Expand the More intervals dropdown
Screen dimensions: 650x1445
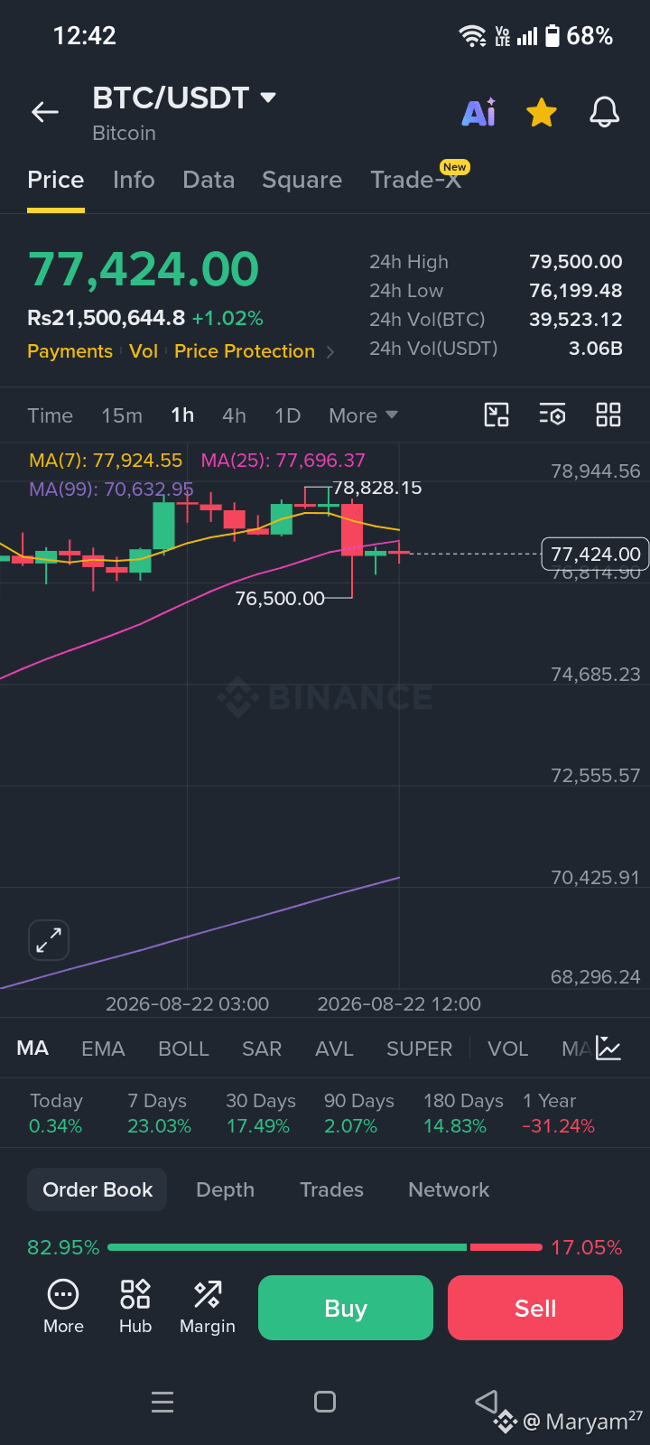(363, 415)
